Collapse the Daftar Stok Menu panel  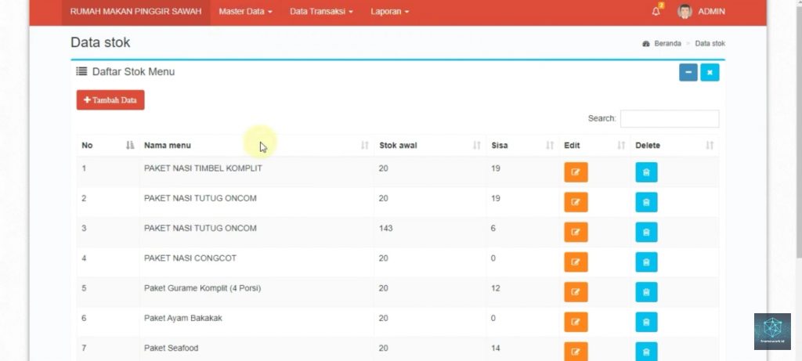tap(688, 73)
